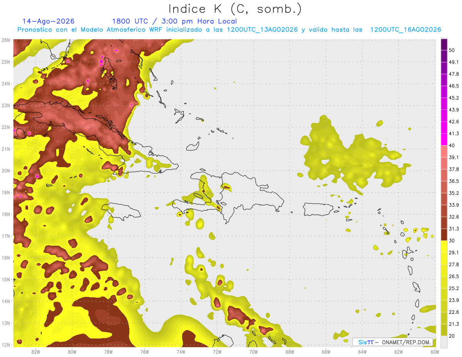This screenshot has width=462, height=357.
Task: Click the title "Indice K (C, somb.)"
Action: (x=235, y=9)
